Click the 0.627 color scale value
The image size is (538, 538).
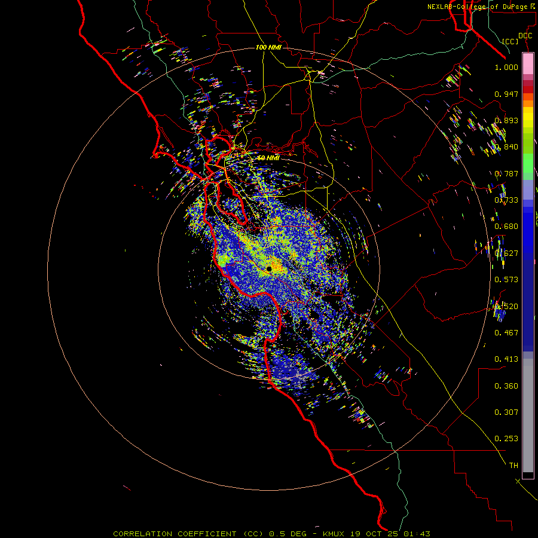pos(506,253)
